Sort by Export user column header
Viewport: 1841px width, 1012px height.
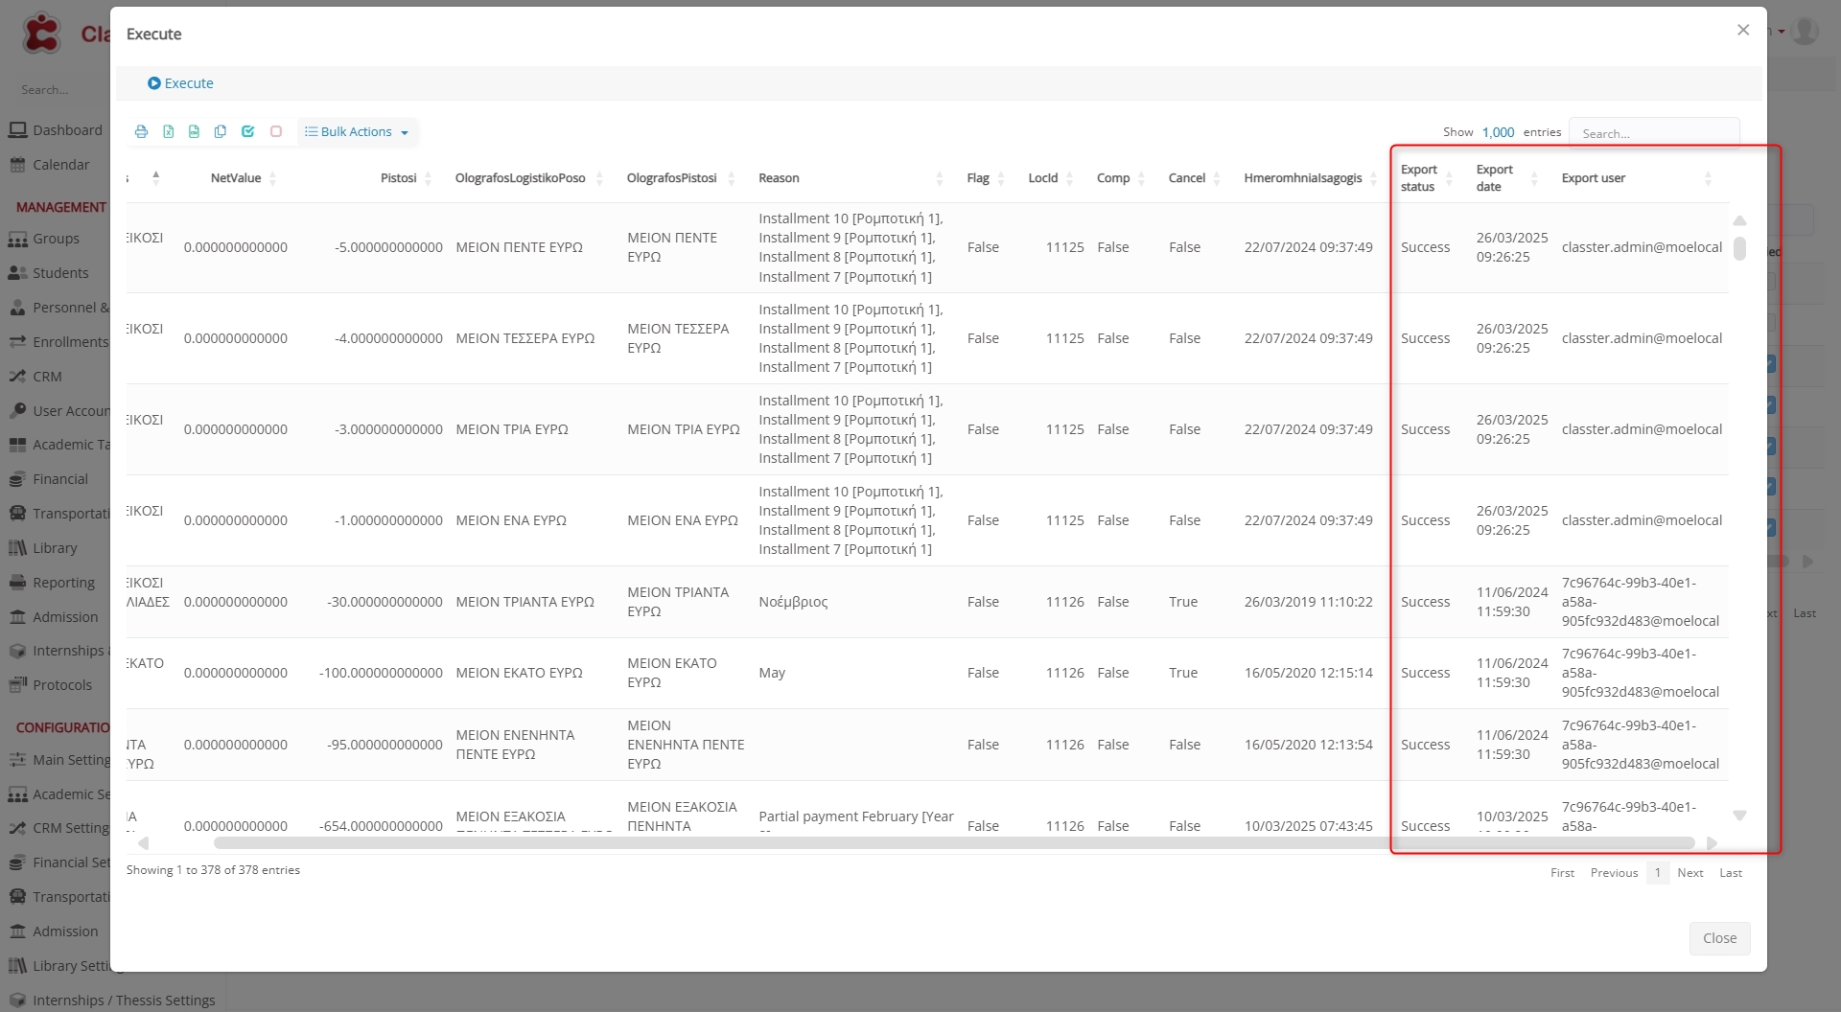1594,178
